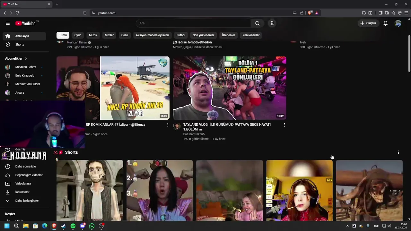Open the Brave Shields lion icon
Image resolution: width=411 pixels, height=231 pixels.
click(310, 13)
